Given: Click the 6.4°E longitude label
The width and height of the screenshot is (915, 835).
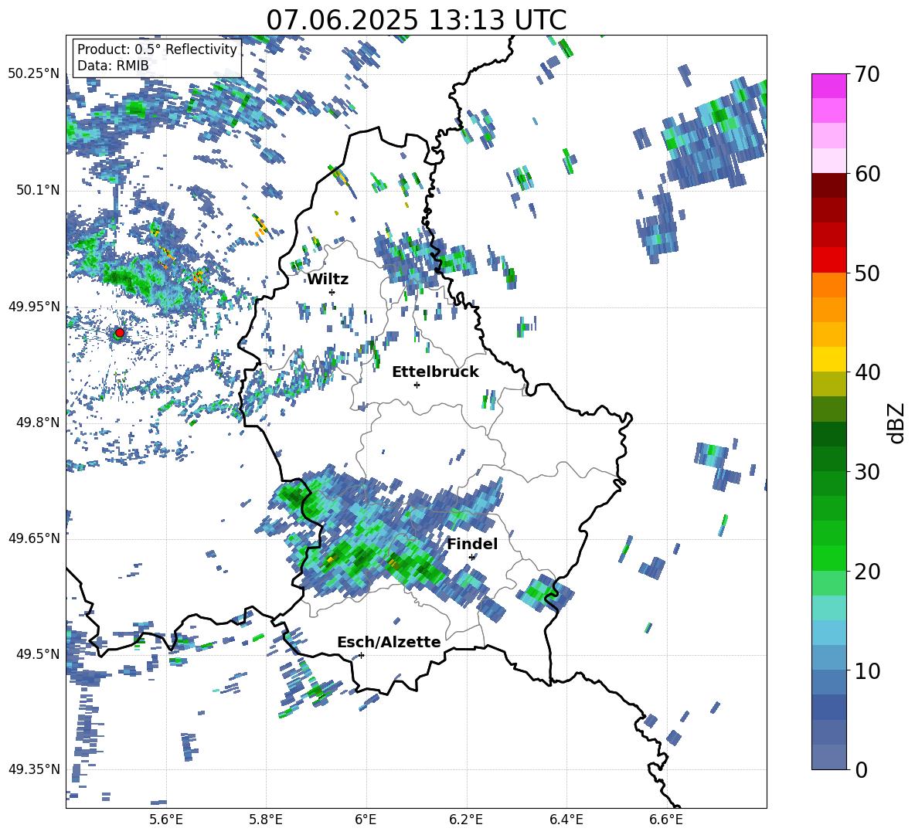Looking at the screenshot, I should pyautogui.click(x=566, y=820).
